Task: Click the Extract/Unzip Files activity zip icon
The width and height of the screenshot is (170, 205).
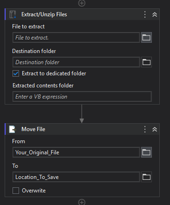Action: coord(13,14)
